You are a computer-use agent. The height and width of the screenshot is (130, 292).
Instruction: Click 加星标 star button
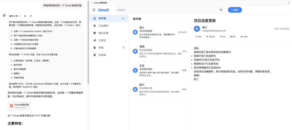click(244, 37)
